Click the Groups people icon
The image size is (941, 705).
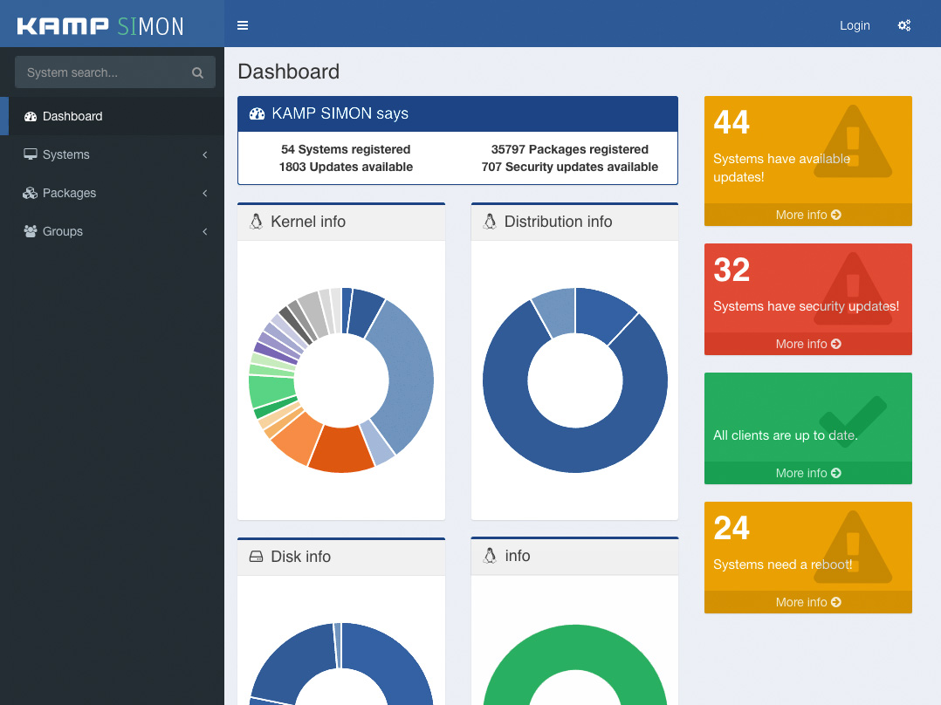(x=30, y=231)
